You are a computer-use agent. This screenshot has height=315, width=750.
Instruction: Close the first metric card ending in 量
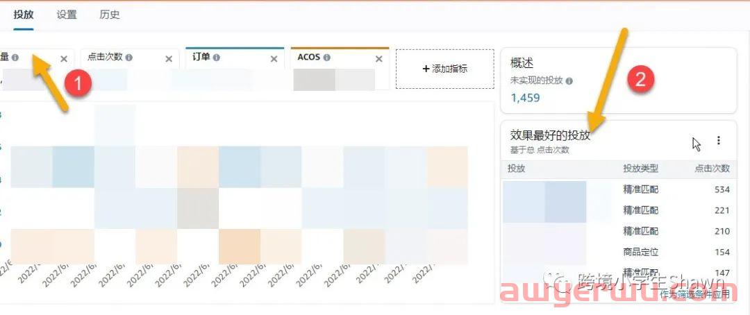tap(64, 59)
